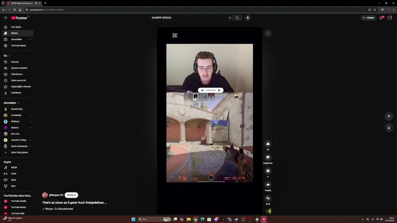The width and height of the screenshot is (397, 223).
Task: Show hidden system tray icons
Action: pos(363,219)
